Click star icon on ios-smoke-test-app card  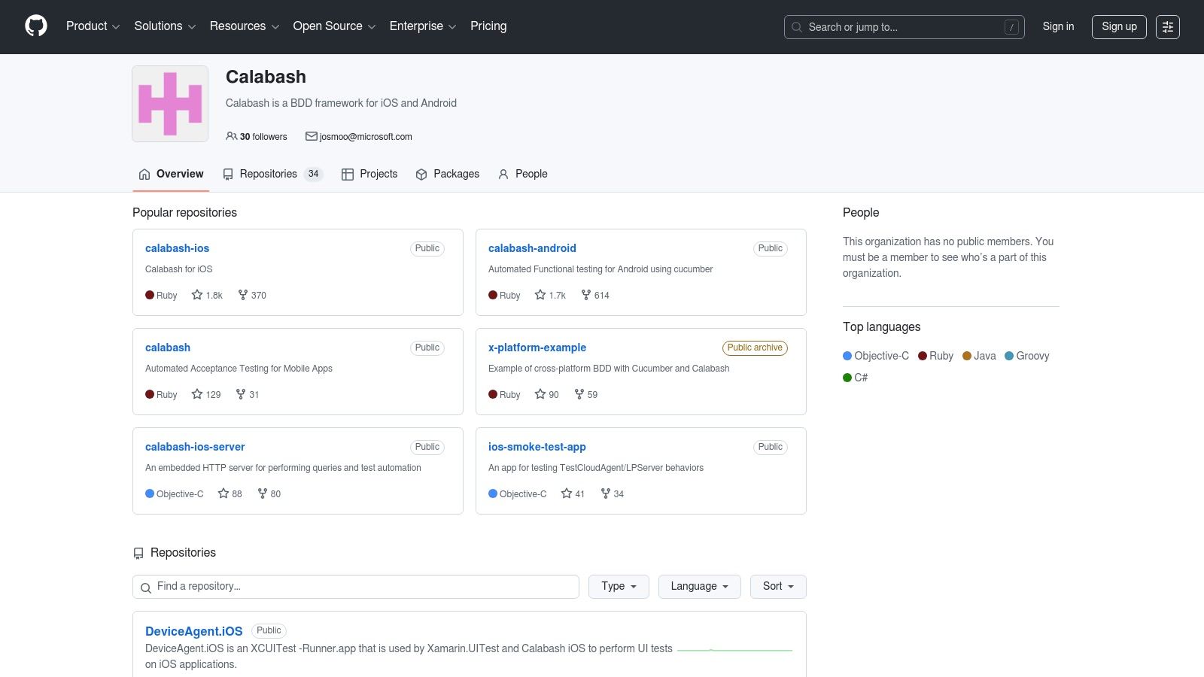coord(567,493)
